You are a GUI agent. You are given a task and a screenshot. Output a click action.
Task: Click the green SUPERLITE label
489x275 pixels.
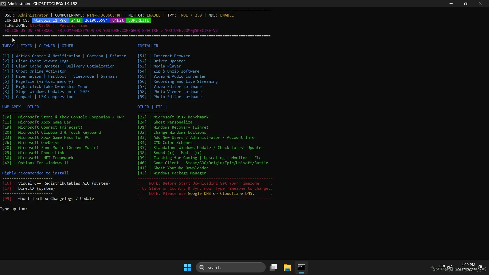(139, 20)
